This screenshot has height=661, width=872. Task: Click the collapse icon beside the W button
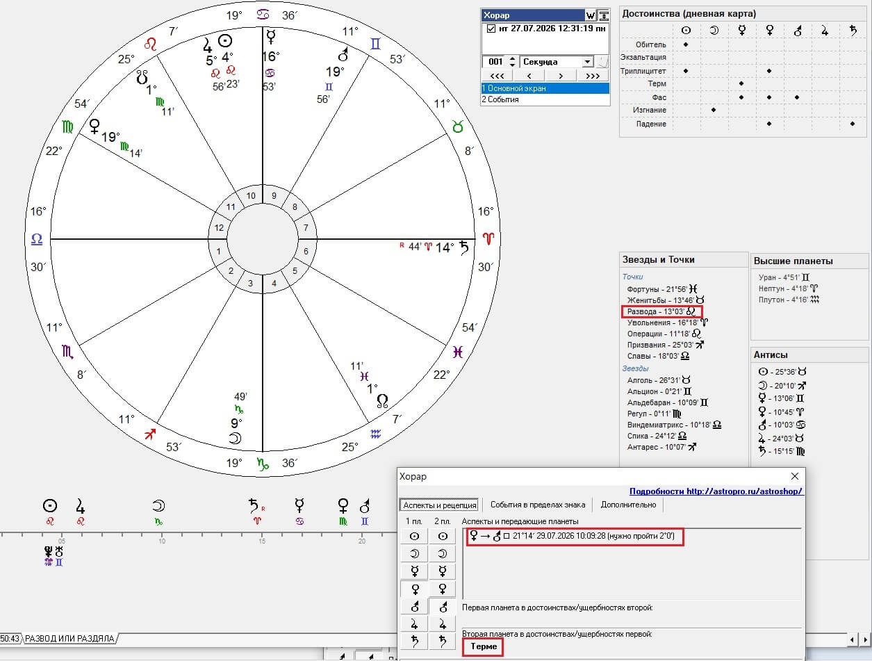603,15
